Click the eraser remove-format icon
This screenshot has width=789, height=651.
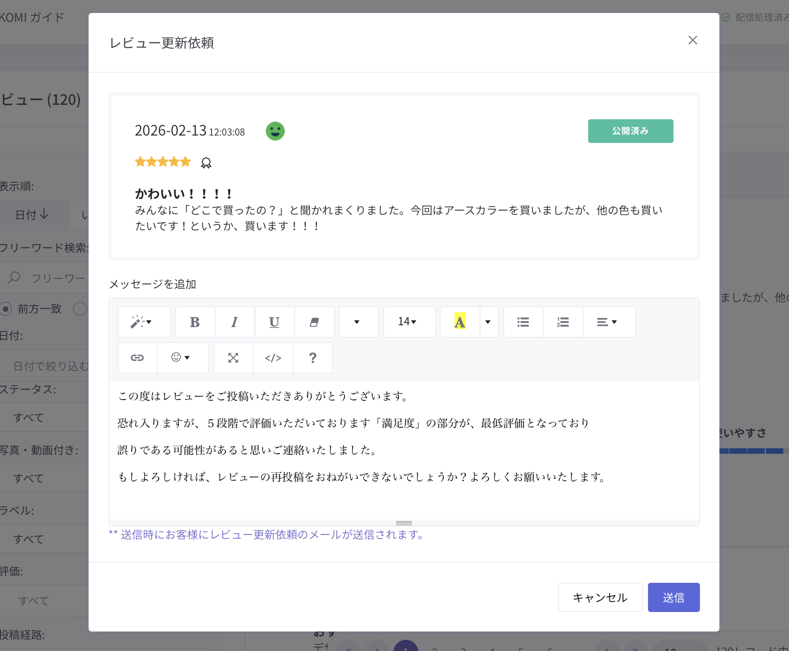pyautogui.click(x=314, y=322)
